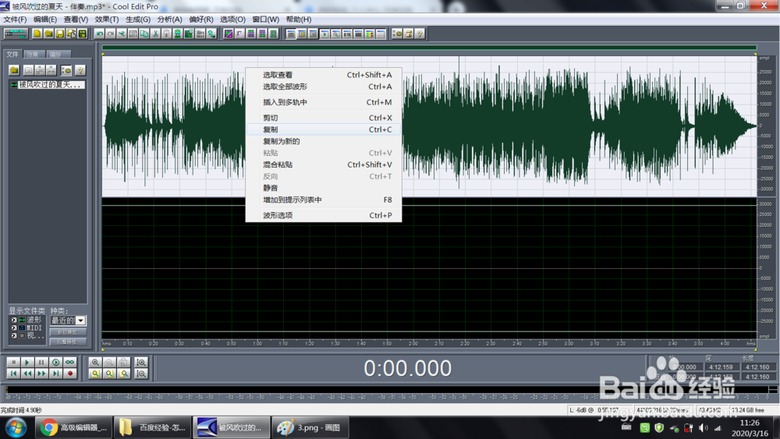Jump to beginning using the go-to-start button
The image size is (780, 439).
[x=13, y=374]
